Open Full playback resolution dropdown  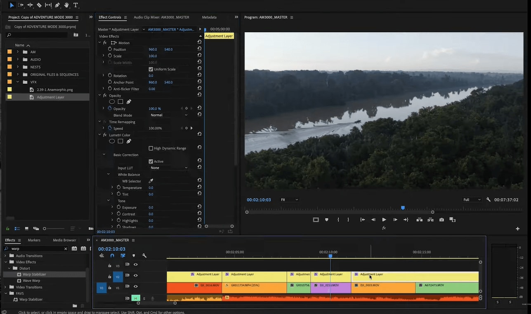pos(472,200)
